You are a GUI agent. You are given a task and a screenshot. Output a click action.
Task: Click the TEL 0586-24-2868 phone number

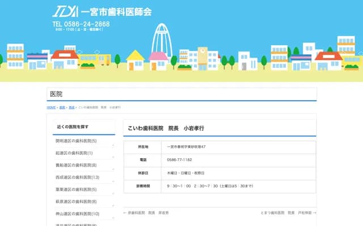(x=81, y=24)
